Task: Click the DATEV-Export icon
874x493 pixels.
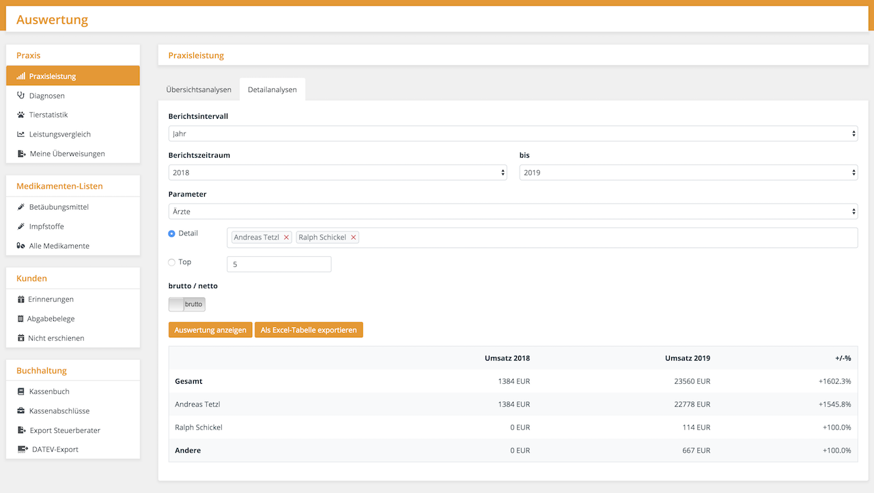Action: pos(22,449)
